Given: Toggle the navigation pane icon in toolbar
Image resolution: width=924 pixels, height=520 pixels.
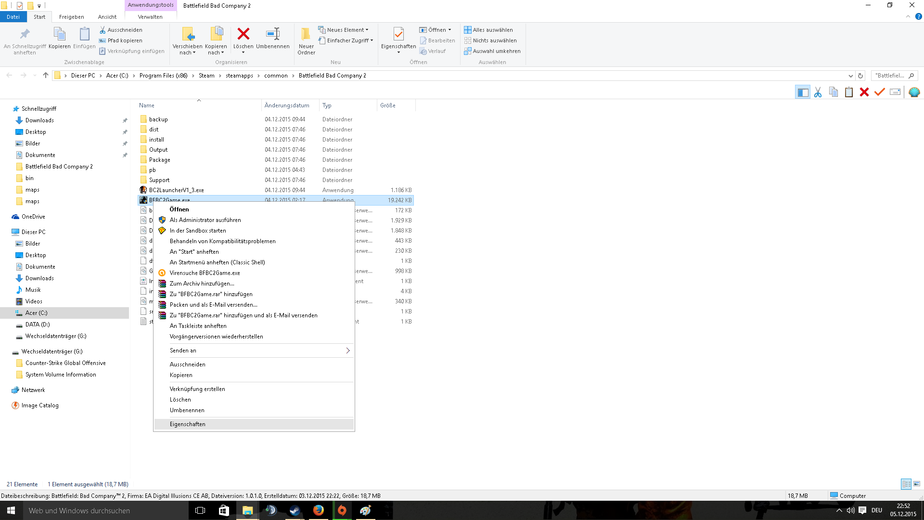Looking at the screenshot, I should [x=802, y=92].
